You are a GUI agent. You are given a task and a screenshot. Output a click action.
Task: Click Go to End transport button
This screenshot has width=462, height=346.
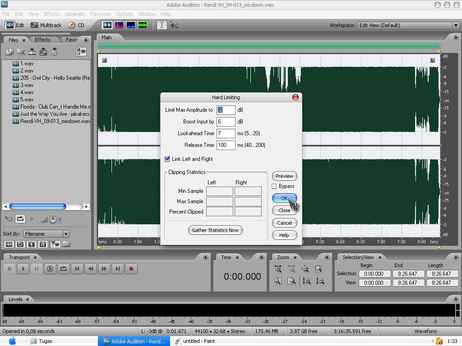point(118,269)
